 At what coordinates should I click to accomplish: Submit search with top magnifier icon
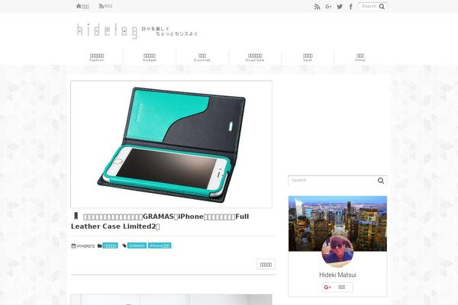[382, 6]
